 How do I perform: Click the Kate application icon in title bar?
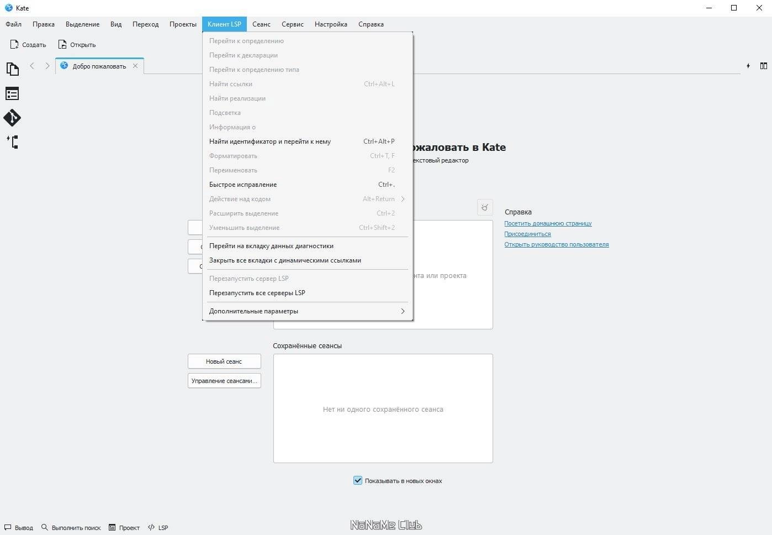point(8,8)
